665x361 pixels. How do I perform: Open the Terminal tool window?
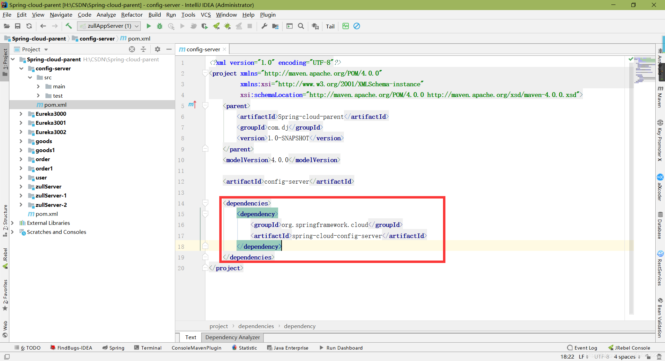(148, 348)
